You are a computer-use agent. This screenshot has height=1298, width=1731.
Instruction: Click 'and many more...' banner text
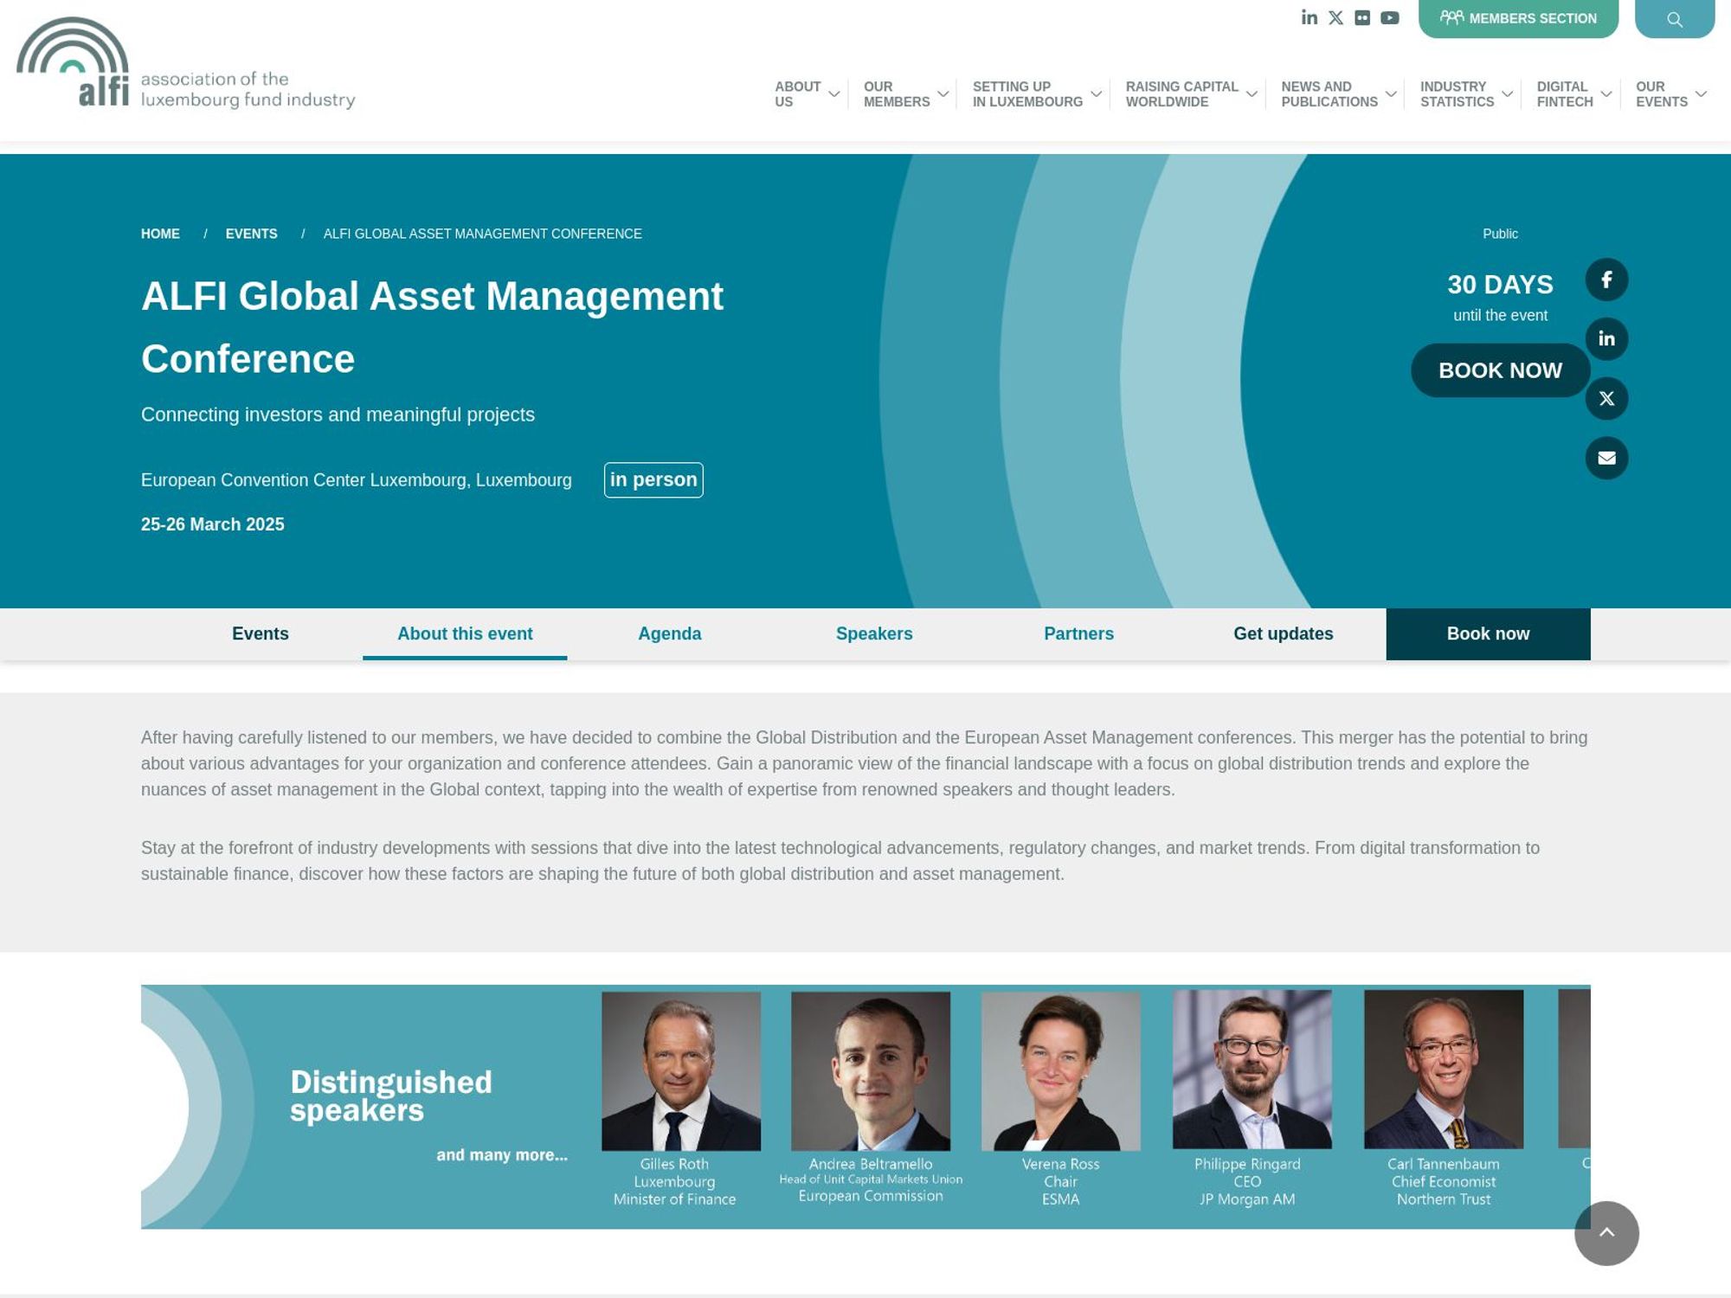point(502,1155)
